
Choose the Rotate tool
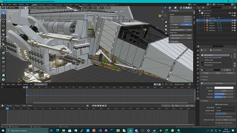tap(3, 26)
